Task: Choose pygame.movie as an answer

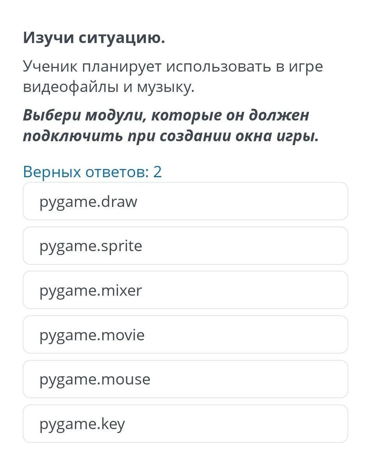Action: pos(185,335)
